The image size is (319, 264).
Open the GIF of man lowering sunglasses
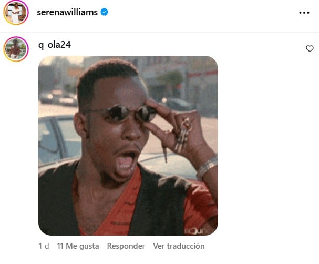[128, 146]
